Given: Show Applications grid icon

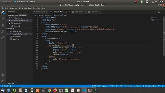Looking at the screenshot, I should point(162,90).
